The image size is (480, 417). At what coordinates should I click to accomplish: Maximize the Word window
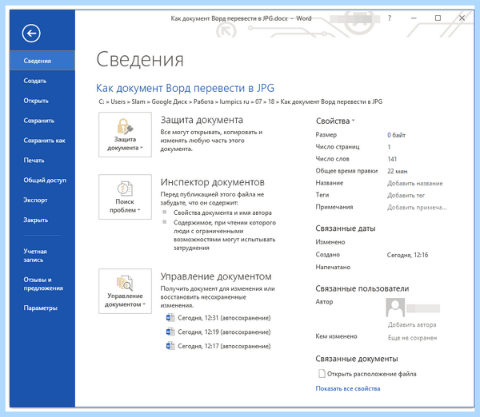438,18
